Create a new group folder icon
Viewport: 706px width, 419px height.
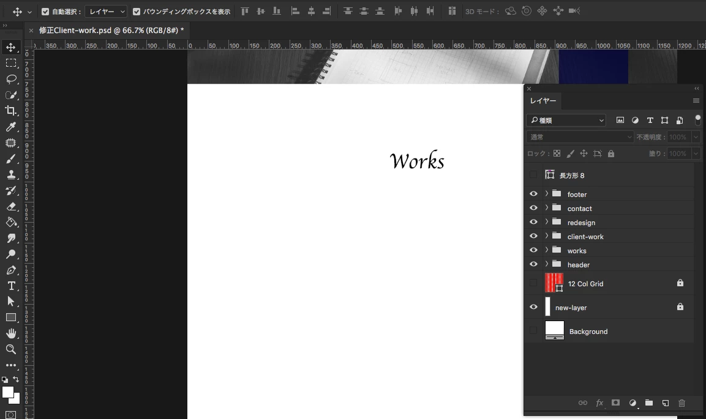(649, 403)
